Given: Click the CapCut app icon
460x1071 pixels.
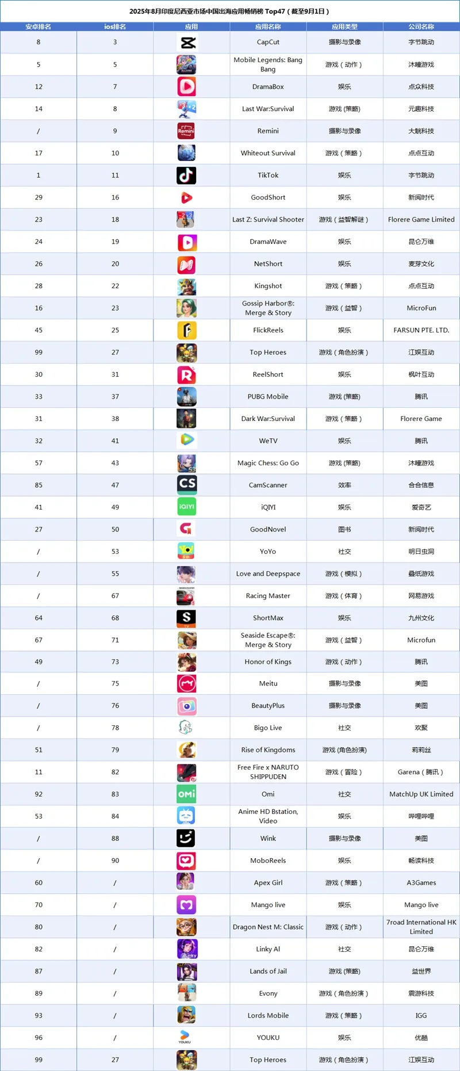Looking at the screenshot, I should coord(187,42).
